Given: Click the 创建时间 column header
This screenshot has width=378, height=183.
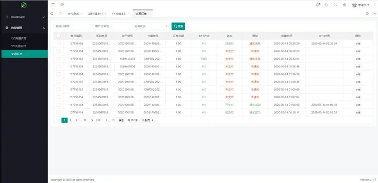Looking at the screenshot, I should coord(286,36).
